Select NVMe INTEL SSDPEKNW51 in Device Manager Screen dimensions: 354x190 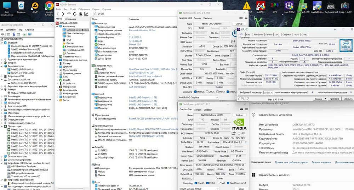pyautogui.click(x=24, y=83)
